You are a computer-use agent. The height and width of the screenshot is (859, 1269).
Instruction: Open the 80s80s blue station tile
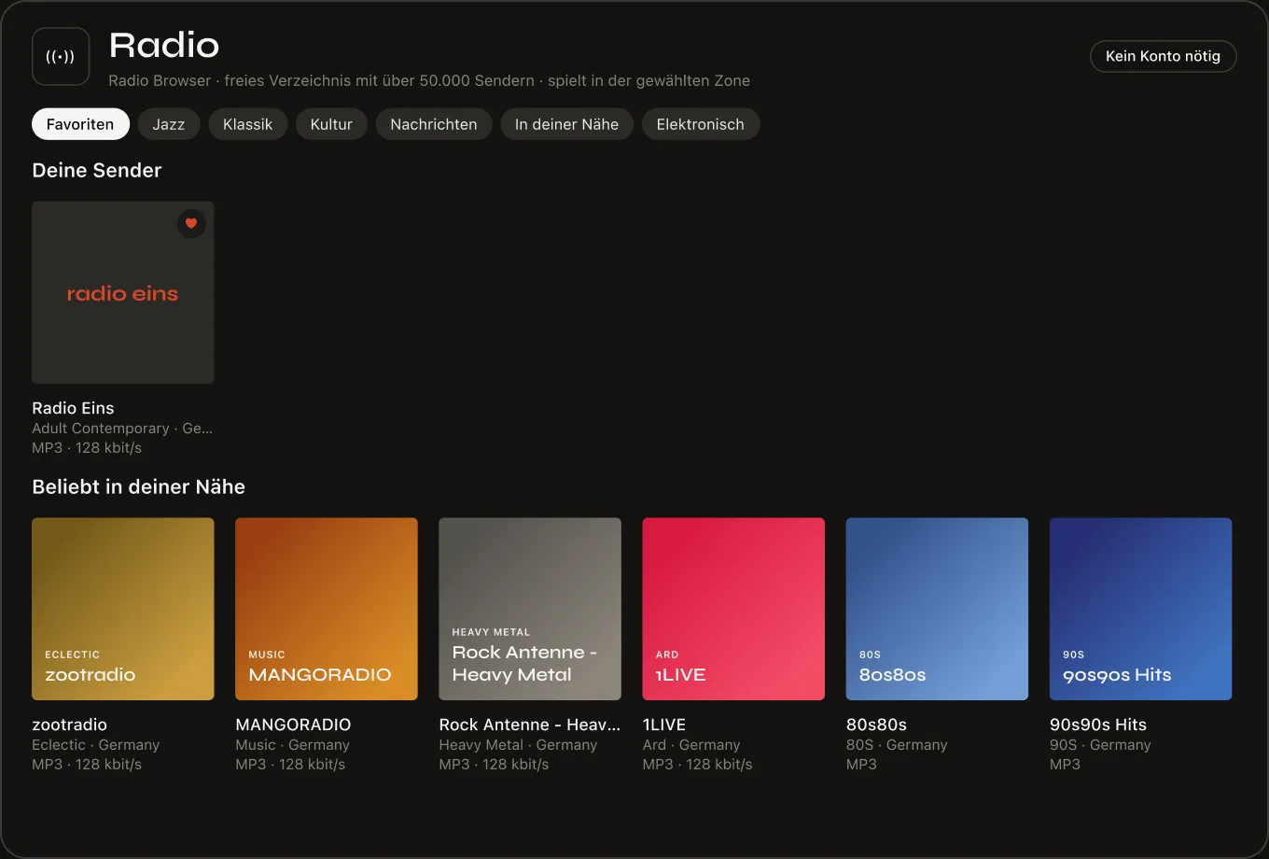coord(937,609)
